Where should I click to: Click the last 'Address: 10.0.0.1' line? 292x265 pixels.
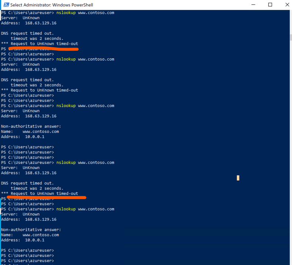(23, 240)
